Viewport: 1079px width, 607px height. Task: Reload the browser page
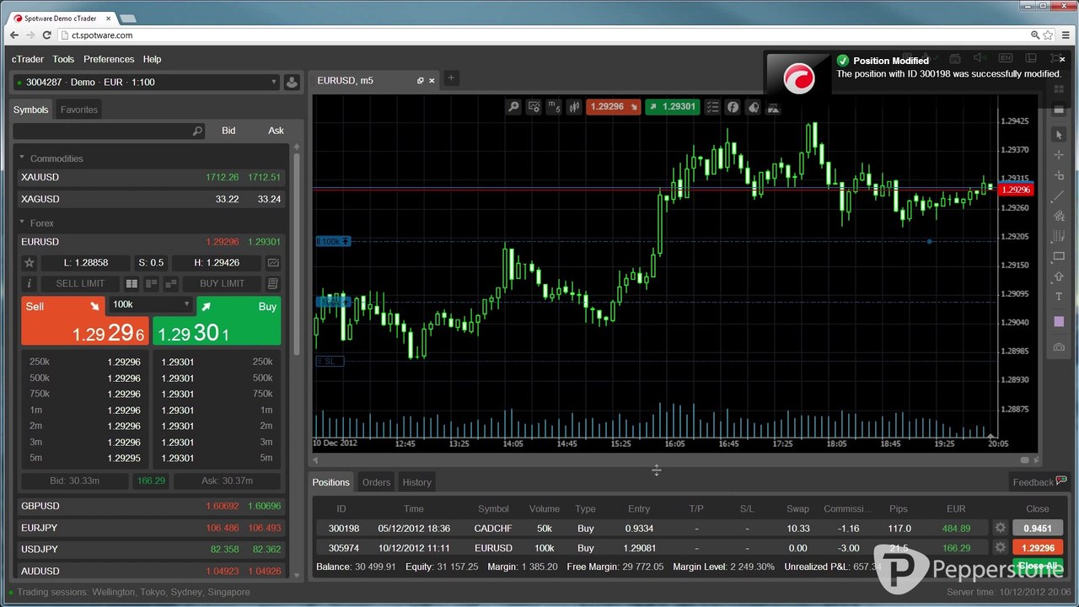(47, 35)
